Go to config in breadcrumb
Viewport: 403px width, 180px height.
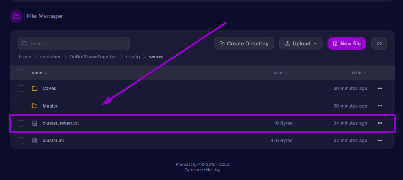point(133,57)
